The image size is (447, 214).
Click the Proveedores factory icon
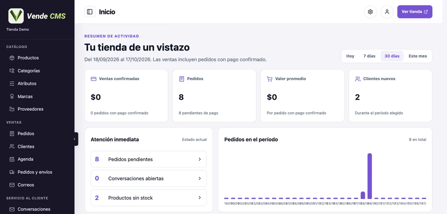12,109
